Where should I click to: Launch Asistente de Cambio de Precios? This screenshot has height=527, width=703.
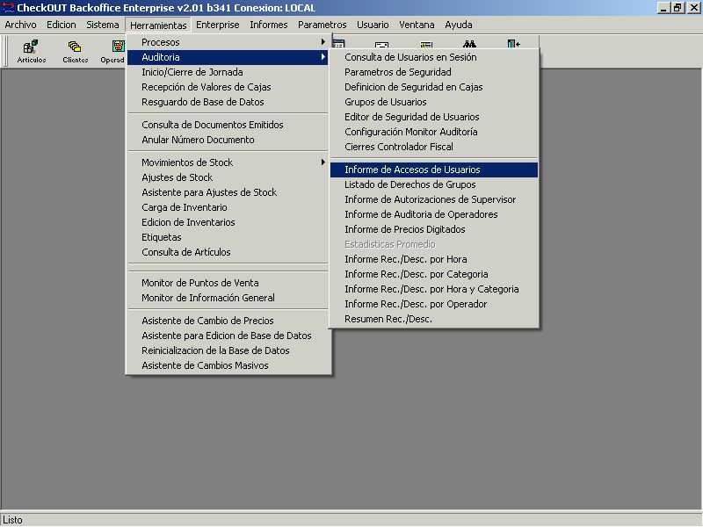coord(228,321)
